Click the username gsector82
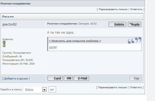This screenshot has height=101, width=155. (x=9, y=24)
